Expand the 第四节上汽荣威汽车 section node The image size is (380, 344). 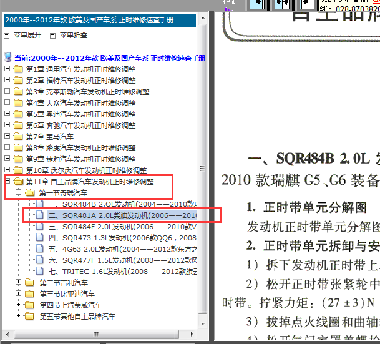19,304
